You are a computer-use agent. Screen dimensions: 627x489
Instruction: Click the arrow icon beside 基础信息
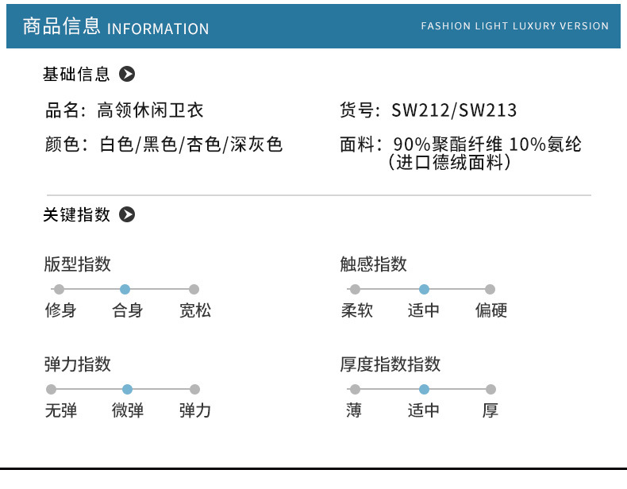[x=127, y=75]
